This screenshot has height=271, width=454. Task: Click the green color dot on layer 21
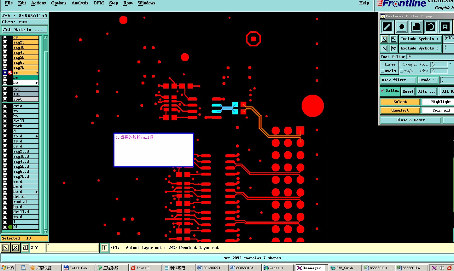pyautogui.click(x=10, y=227)
